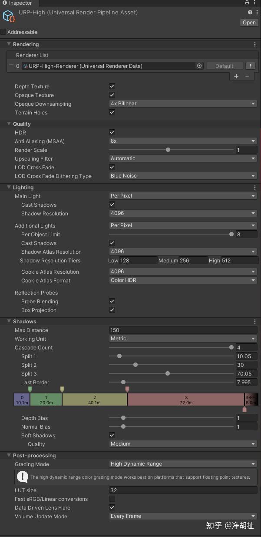Disable the Depth Texture checkbox

(112, 86)
